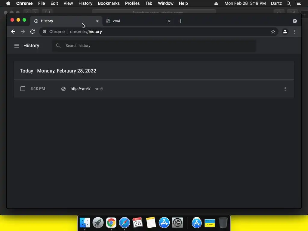Open actions menu for the vm4 history entry
Image resolution: width=308 pixels, height=231 pixels.
click(285, 89)
